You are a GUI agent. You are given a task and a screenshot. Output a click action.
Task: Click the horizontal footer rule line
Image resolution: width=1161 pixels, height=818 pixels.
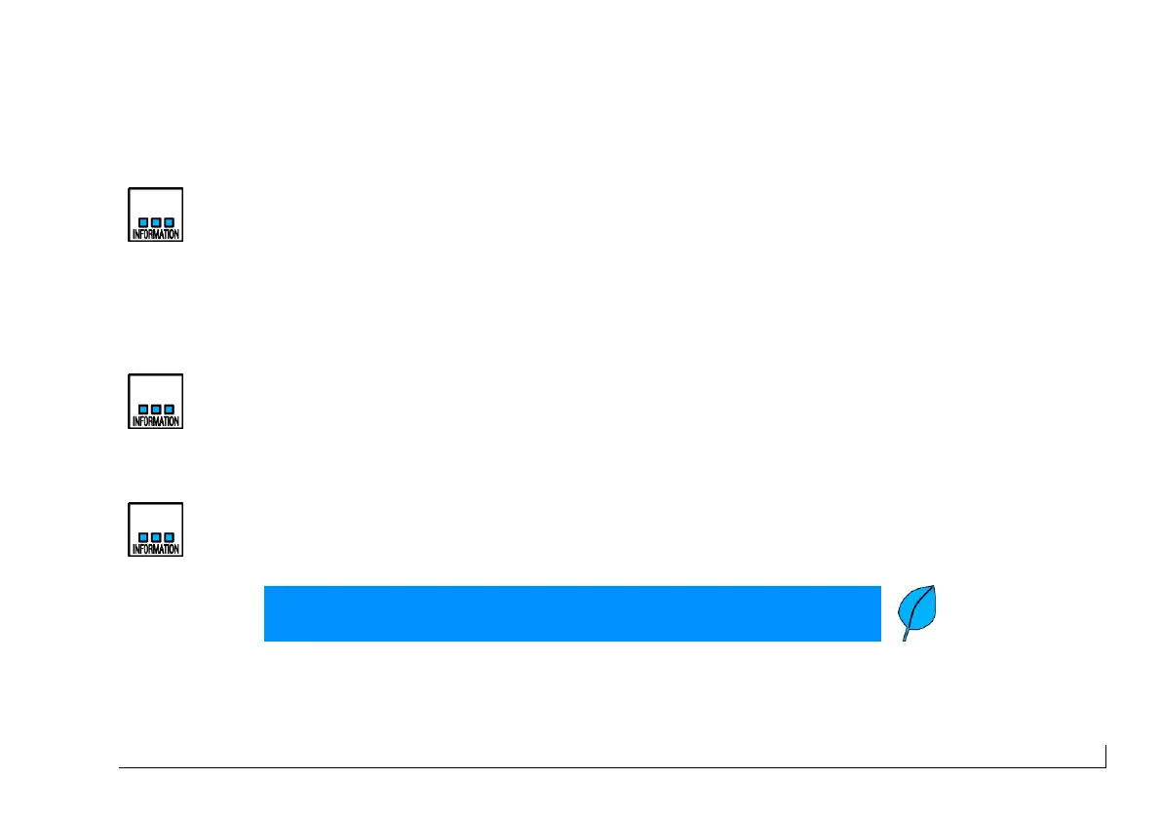(612, 767)
